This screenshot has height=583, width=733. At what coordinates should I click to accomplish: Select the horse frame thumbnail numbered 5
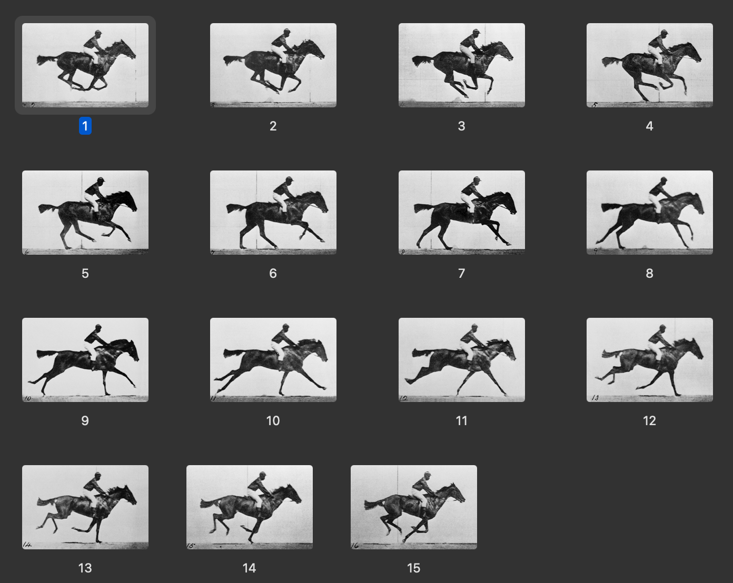click(85, 213)
